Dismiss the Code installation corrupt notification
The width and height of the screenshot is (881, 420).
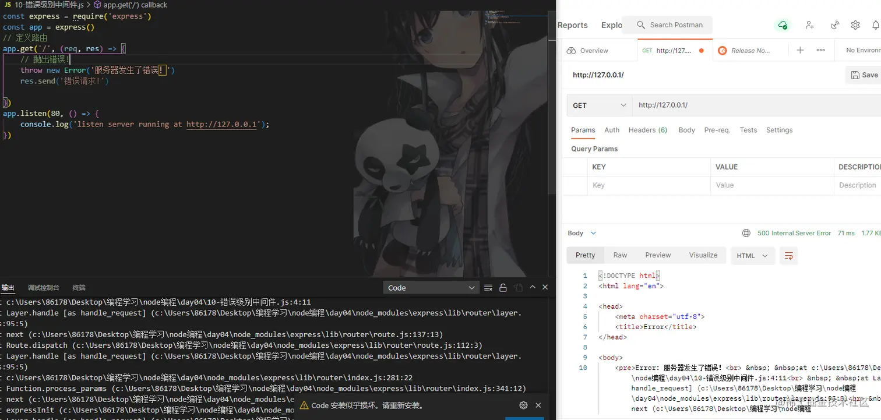pyautogui.click(x=538, y=405)
